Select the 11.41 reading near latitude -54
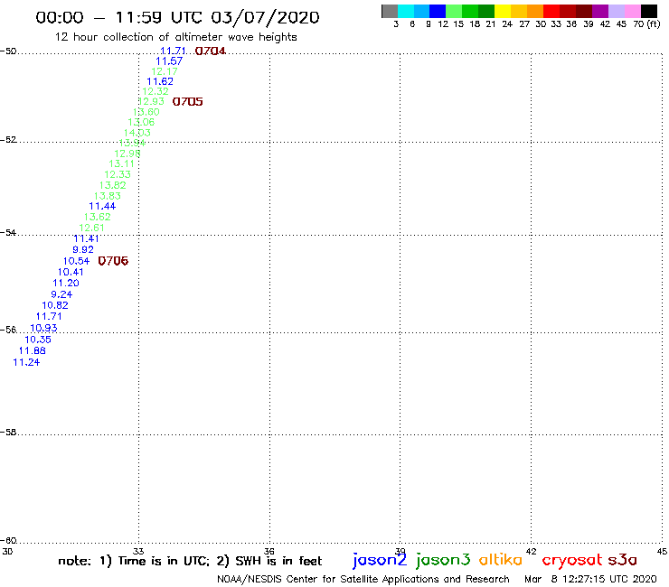This screenshot has width=669, height=587. tap(86, 238)
